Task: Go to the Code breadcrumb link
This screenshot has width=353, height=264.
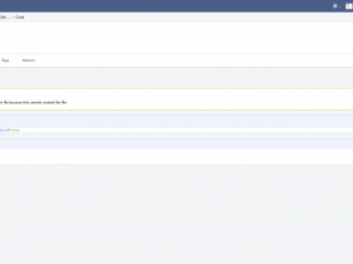Action: click(x=20, y=17)
